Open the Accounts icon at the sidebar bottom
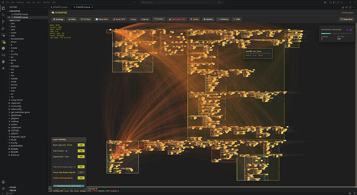The width and height of the screenshot is (357, 195). pos(3,182)
